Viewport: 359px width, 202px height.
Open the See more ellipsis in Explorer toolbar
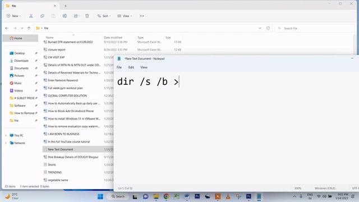(142, 16)
